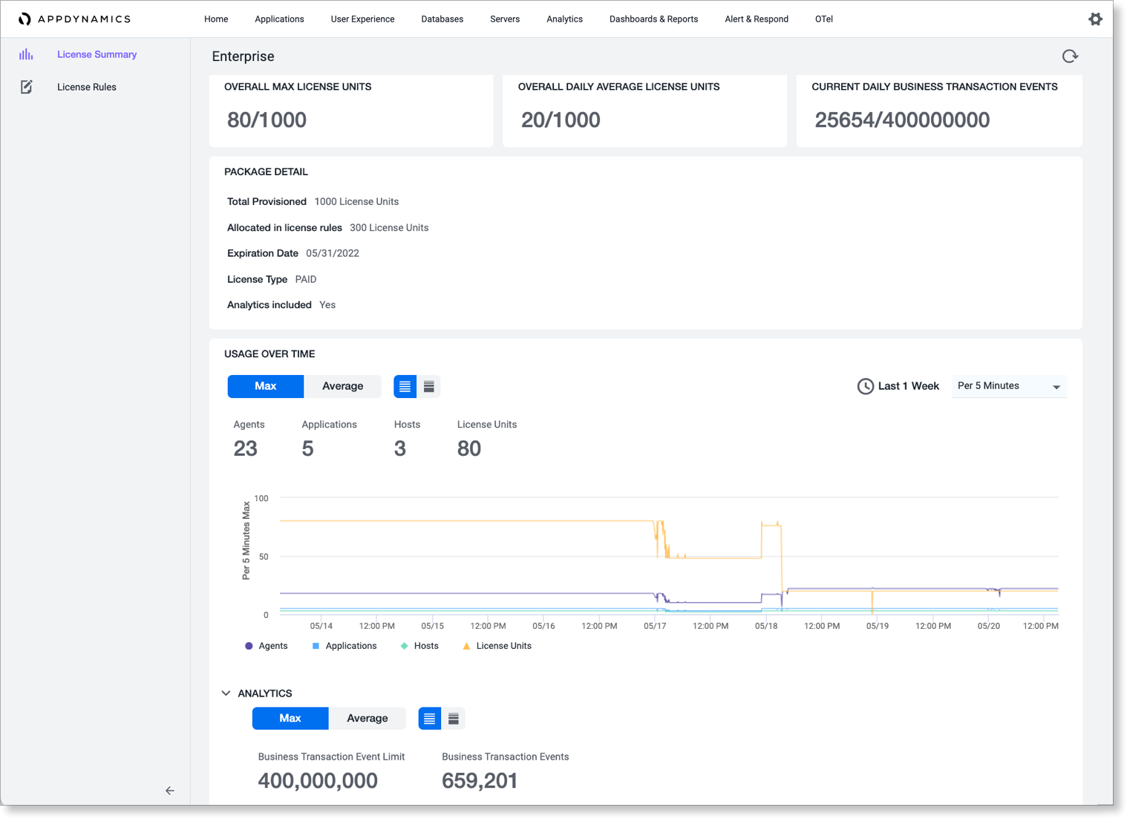The height and width of the screenshot is (819, 1127).
Task: Open the User Experience menu
Action: click(362, 19)
